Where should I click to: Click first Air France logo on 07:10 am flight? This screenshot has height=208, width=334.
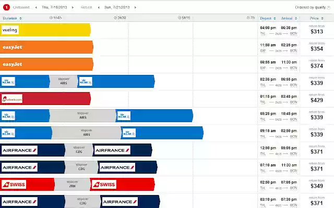[19, 167]
